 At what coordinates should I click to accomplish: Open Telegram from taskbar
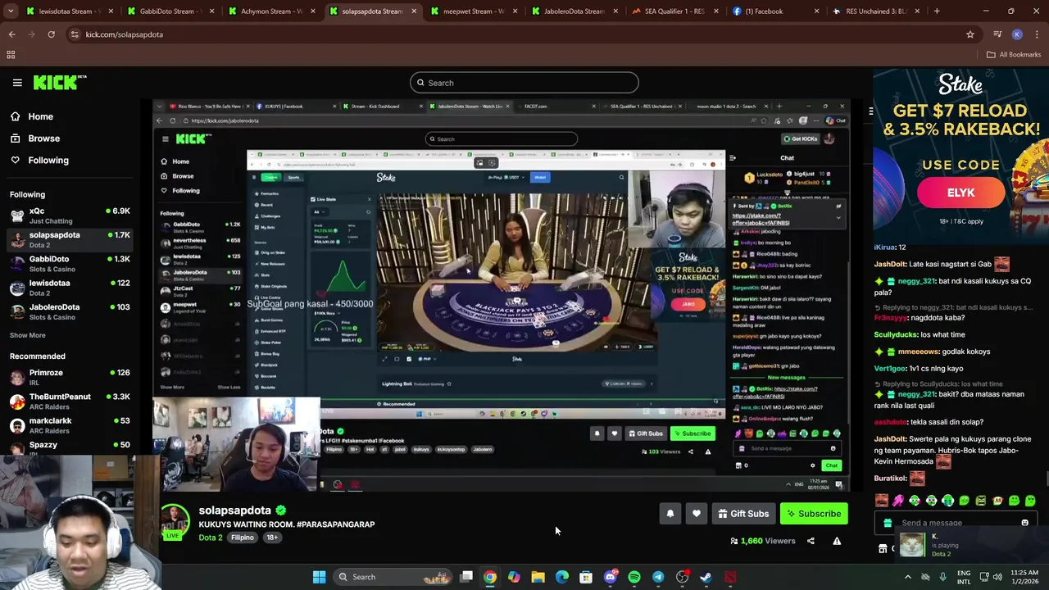click(x=658, y=577)
